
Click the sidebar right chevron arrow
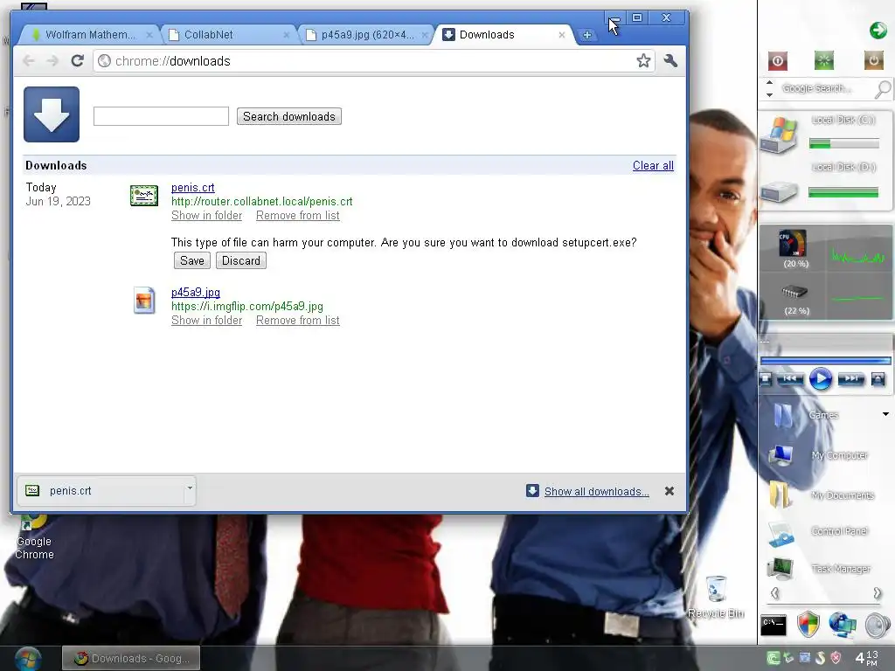click(878, 593)
